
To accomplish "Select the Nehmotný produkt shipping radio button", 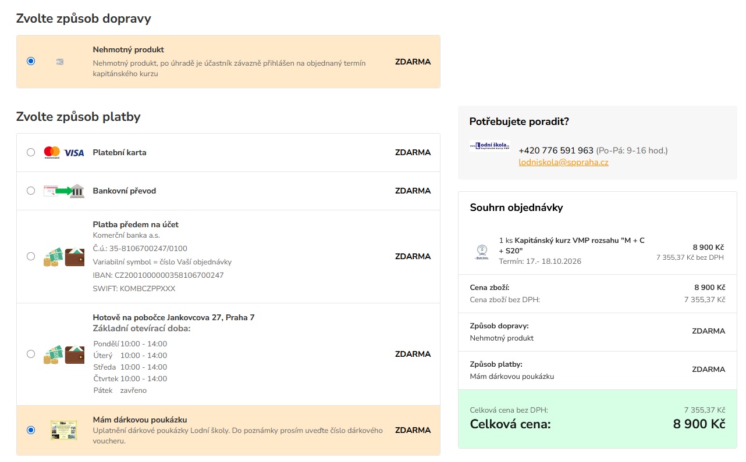I will click(31, 61).
